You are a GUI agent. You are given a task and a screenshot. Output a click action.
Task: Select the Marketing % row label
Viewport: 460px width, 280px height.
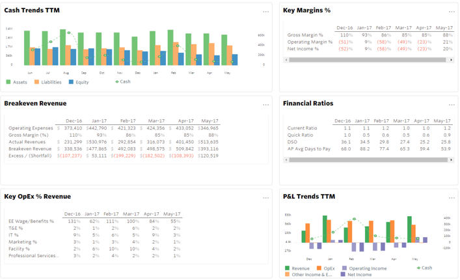[23, 242]
